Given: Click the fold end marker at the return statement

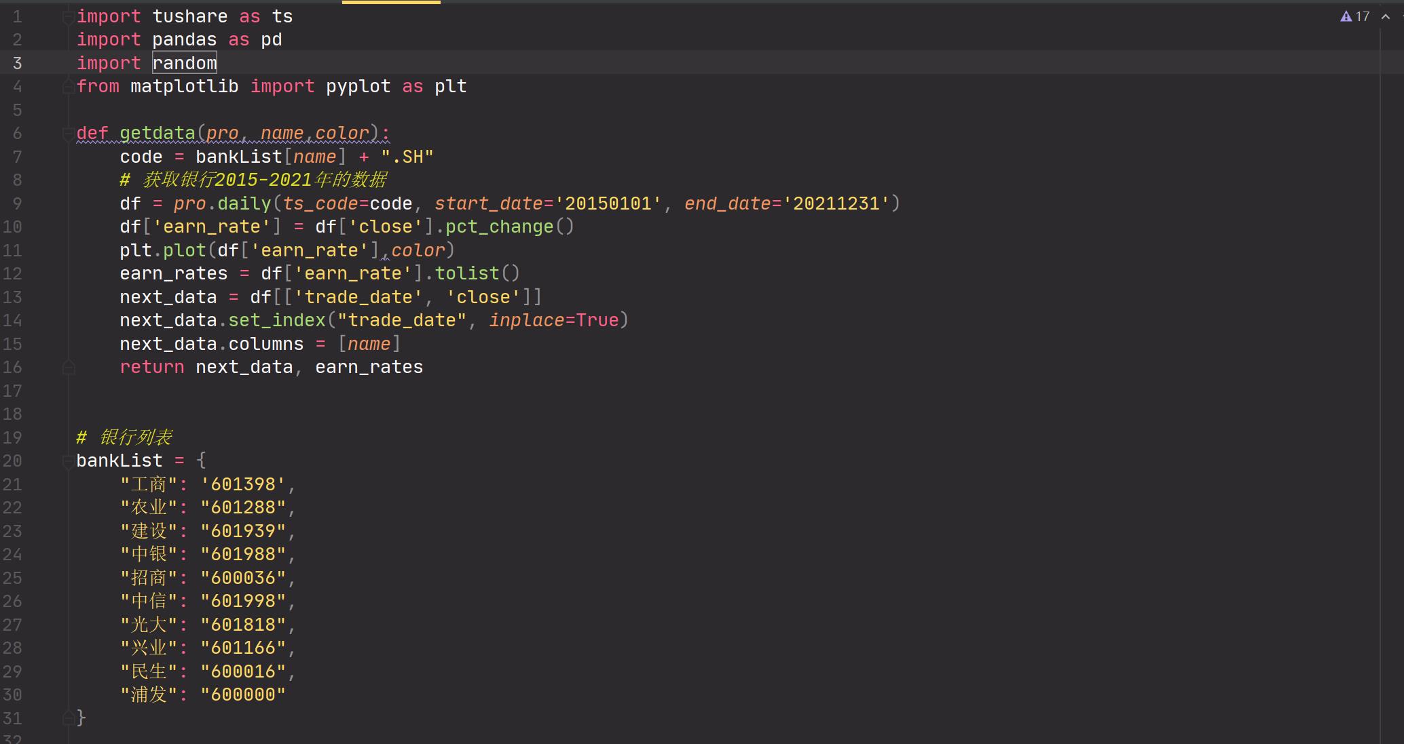Looking at the screenshot, I should (x=69, y=368).
